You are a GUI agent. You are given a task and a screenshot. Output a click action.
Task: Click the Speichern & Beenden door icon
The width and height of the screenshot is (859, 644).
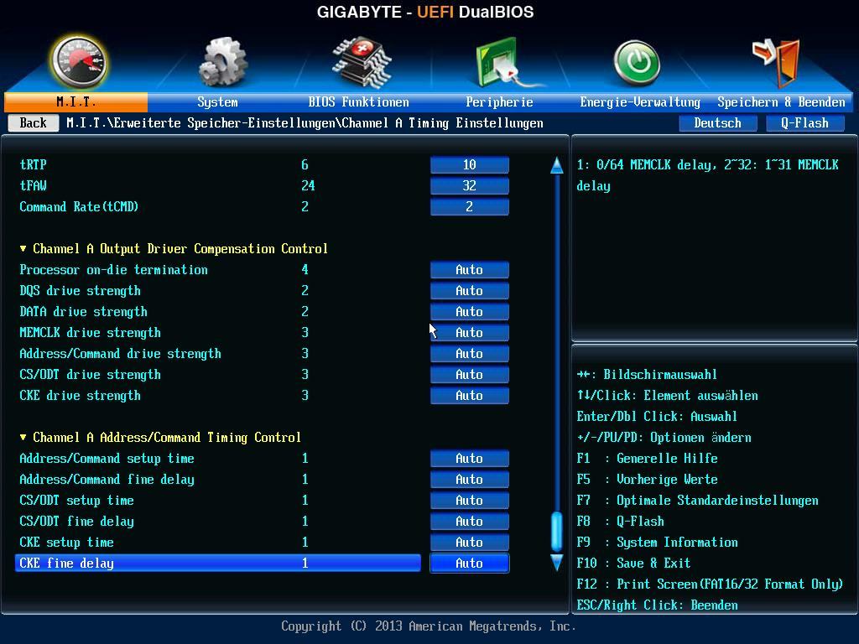[x=777, y=62]
